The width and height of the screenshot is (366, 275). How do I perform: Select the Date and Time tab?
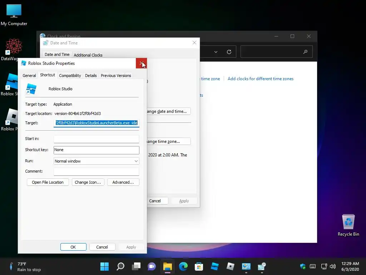click(57, 54)
